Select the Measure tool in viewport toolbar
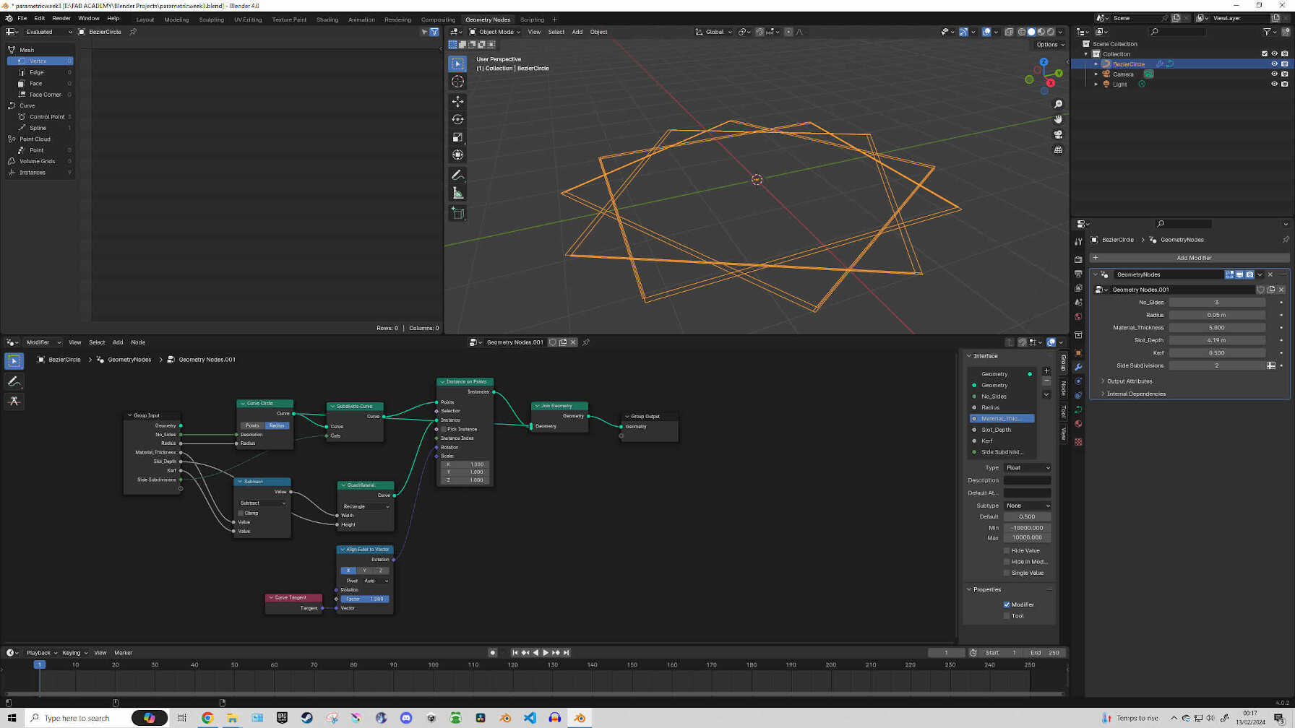 457,193
